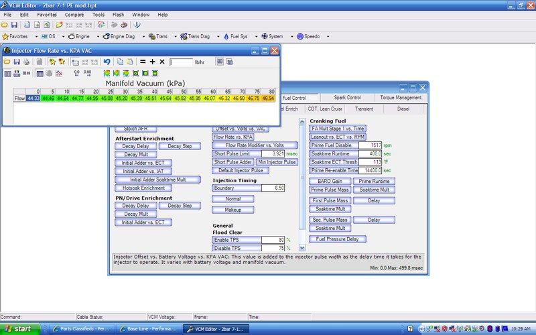Click undo icon in Injector Flow Rate window

click(107, 62)
